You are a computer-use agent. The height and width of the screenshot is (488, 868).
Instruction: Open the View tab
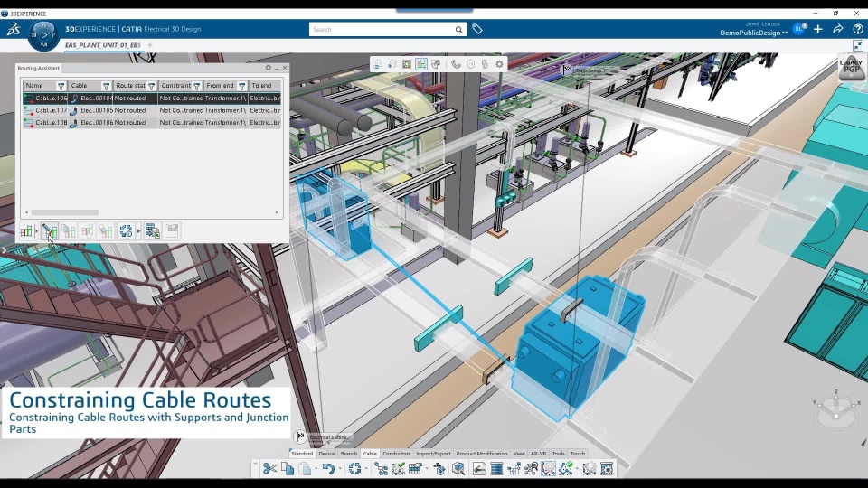tap(519, 453)
